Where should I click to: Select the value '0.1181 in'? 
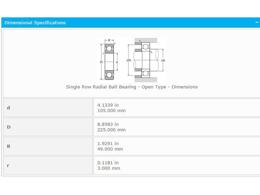108,162
